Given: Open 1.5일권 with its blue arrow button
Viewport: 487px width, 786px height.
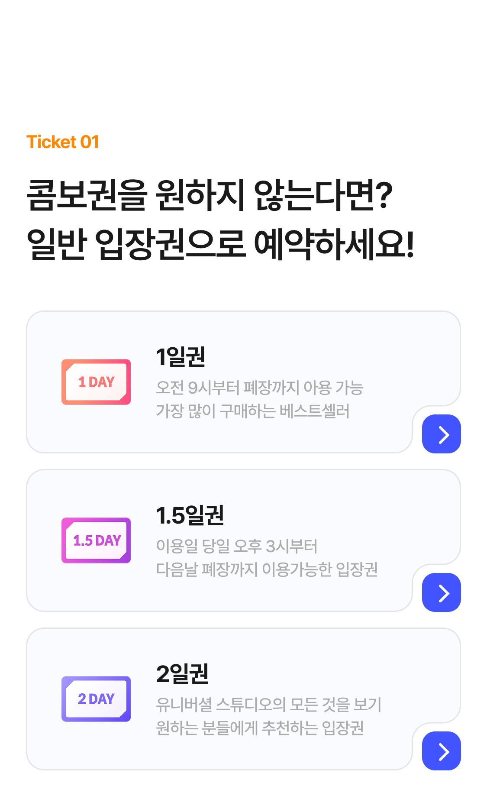Looking at the screenshot, I should [x=441, y=593].
